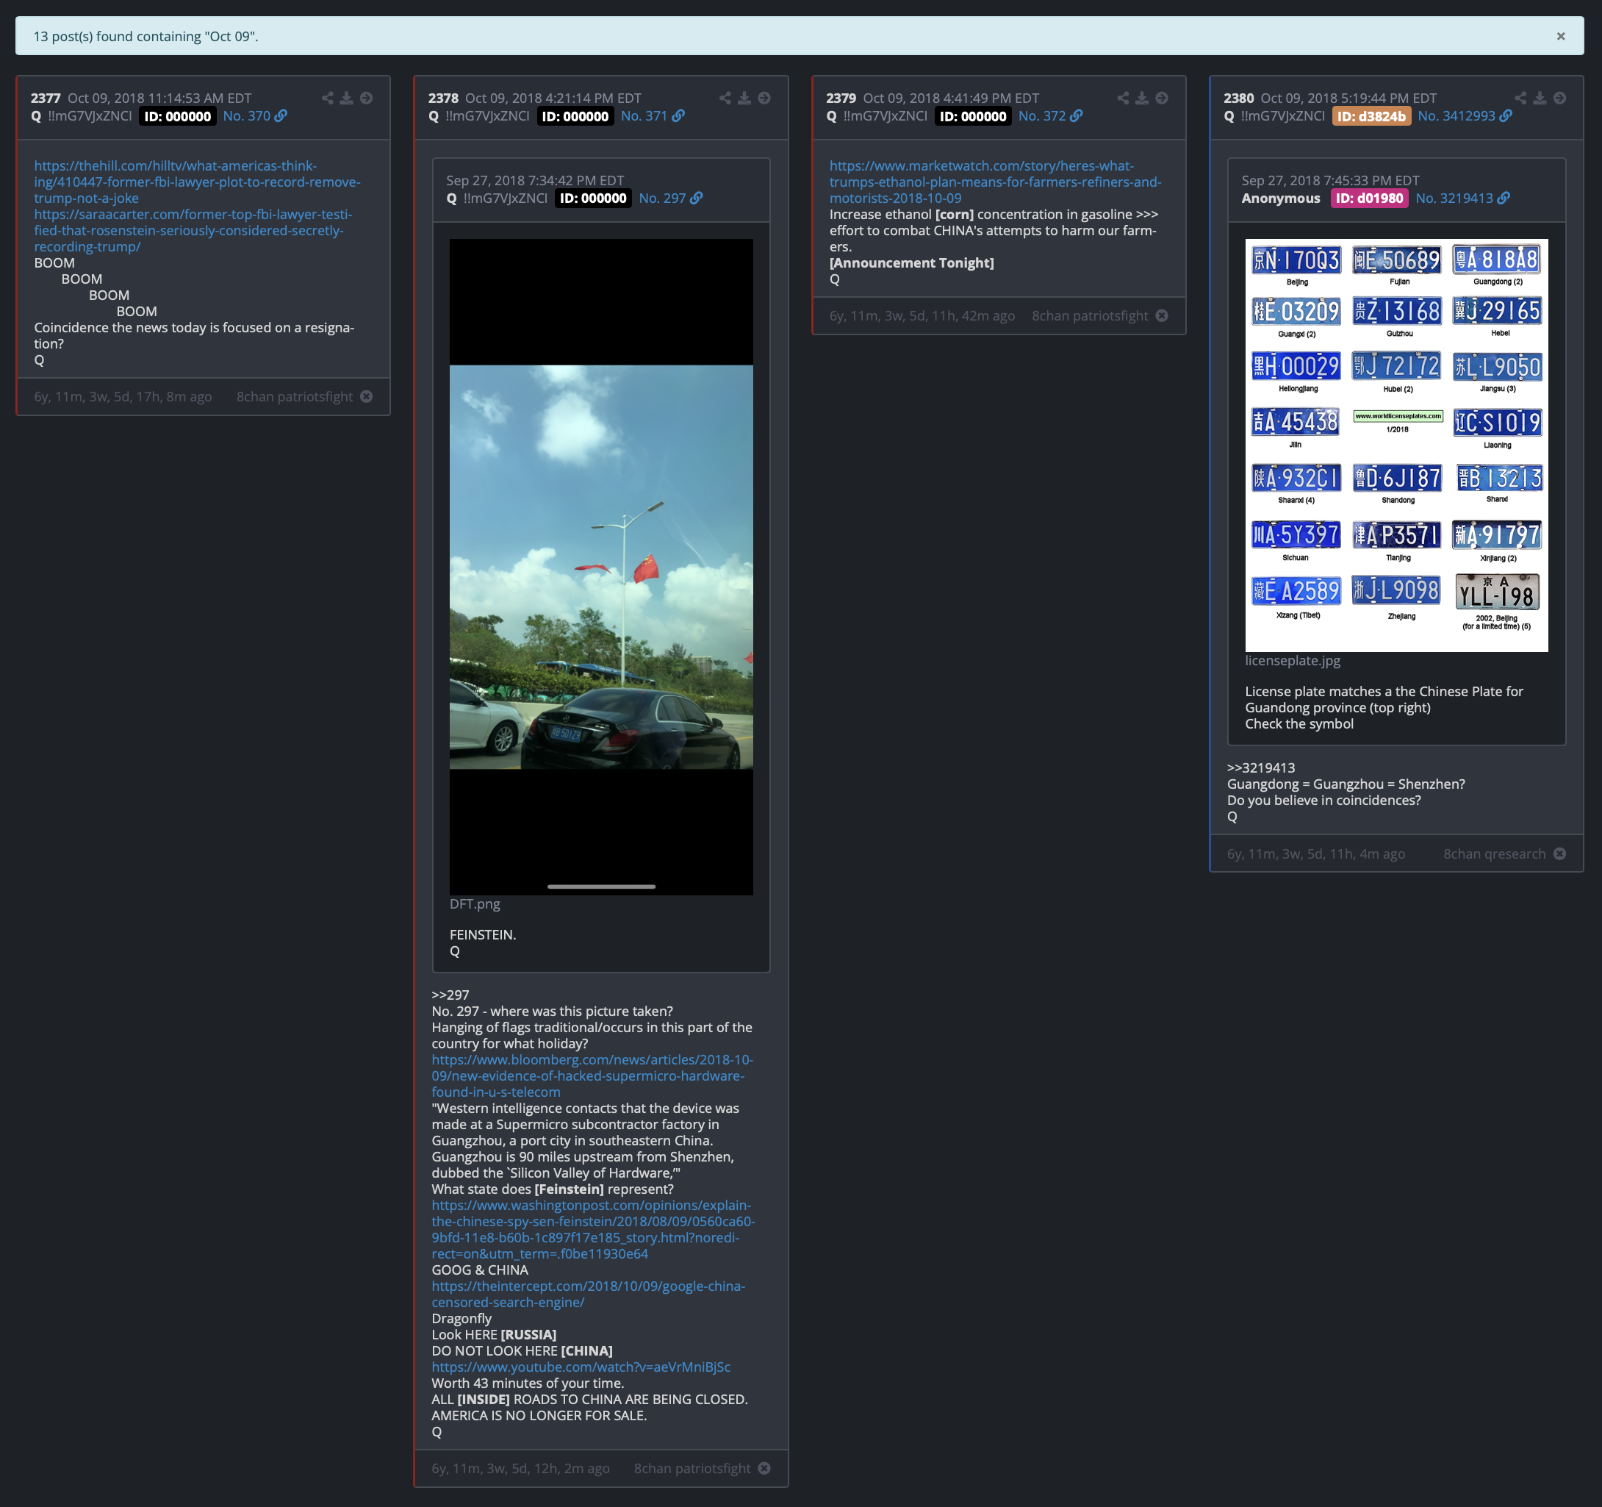The height and width of the screenshot is (1507, 1602).
Task: Download post 2378 via download icon
Action: (x=744, y=99)
